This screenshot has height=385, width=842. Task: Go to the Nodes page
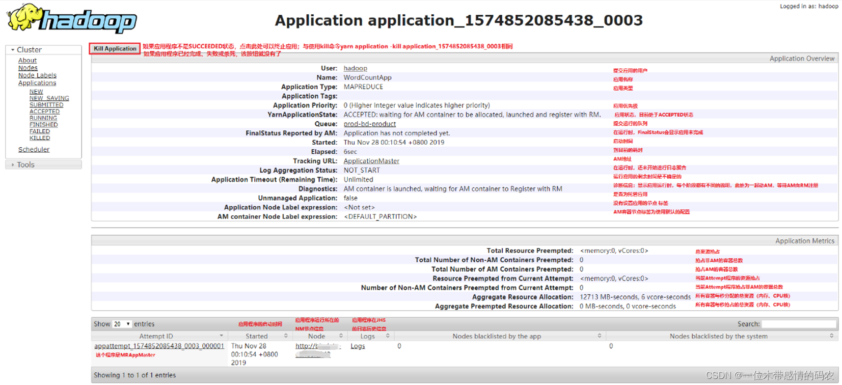tap(28, 68)
